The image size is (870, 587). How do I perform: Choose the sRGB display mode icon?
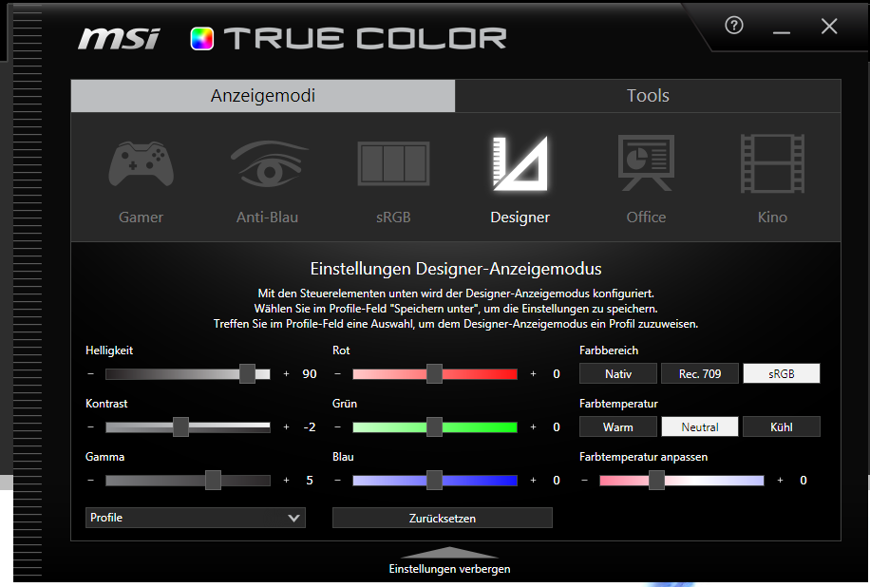click(393, 164)
